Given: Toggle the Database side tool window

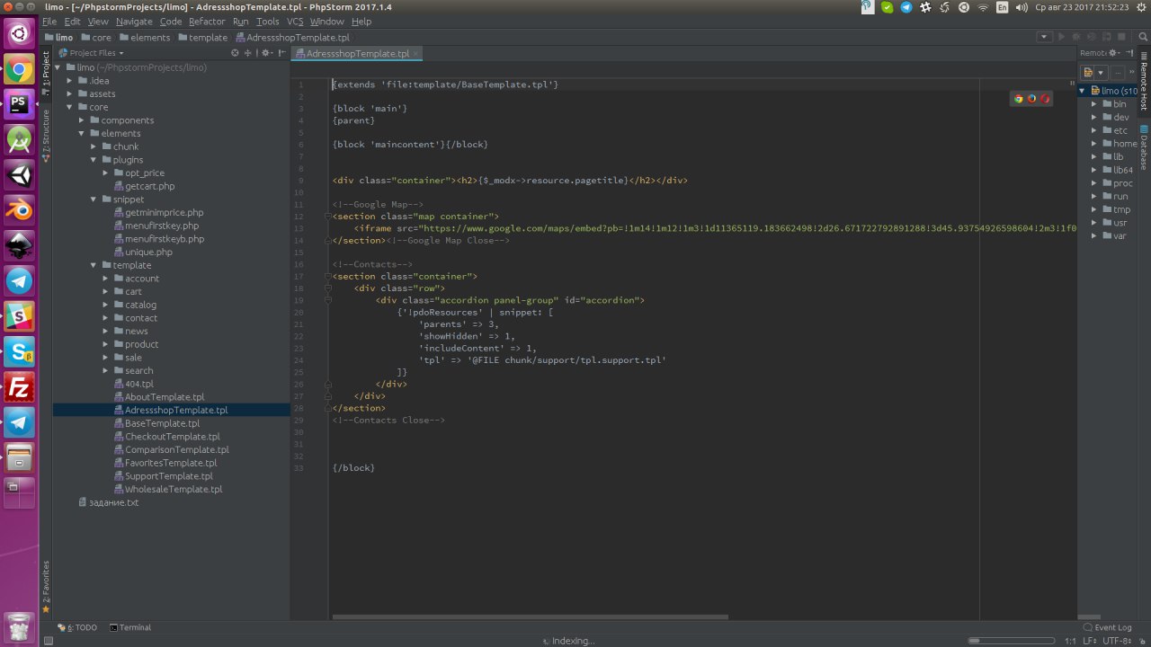Looking at the screenshot, I should (x=1144, y=148).
